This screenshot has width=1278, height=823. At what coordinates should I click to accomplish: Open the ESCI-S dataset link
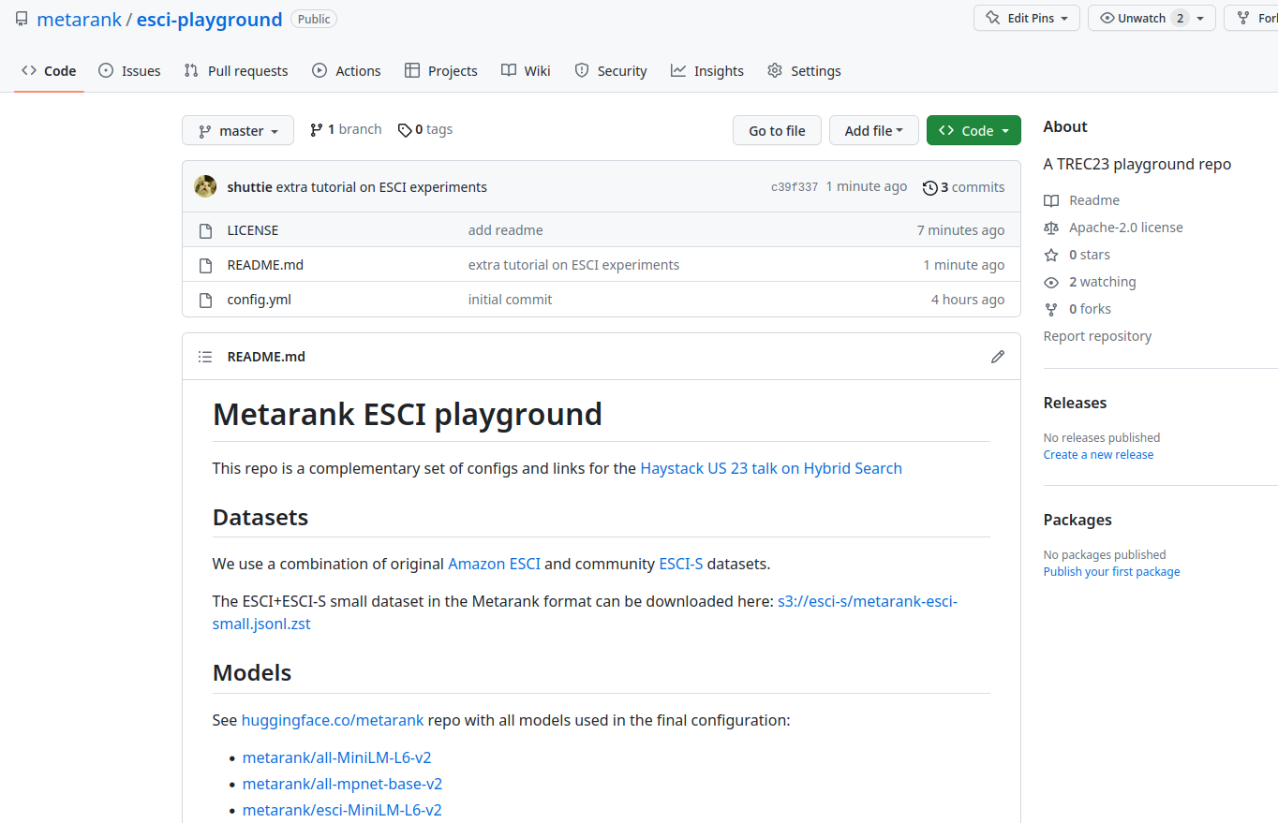pyautogui.click(x=681, y=564)
